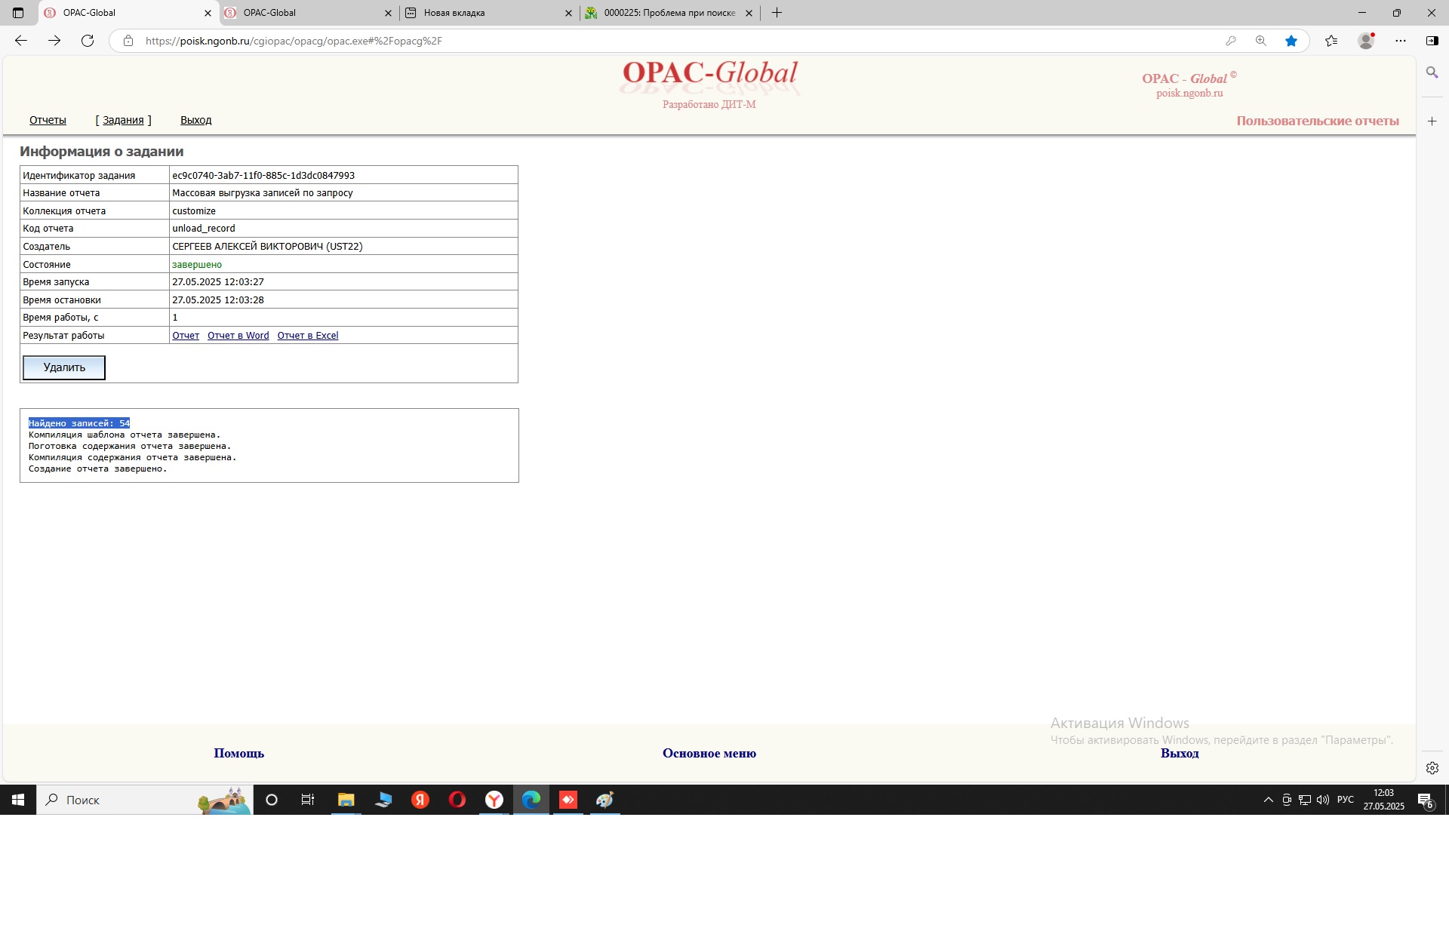Click the browser back arrow
Viewport: 1449px width, 934px height.
pyautogui.click(x=21, y=41)
